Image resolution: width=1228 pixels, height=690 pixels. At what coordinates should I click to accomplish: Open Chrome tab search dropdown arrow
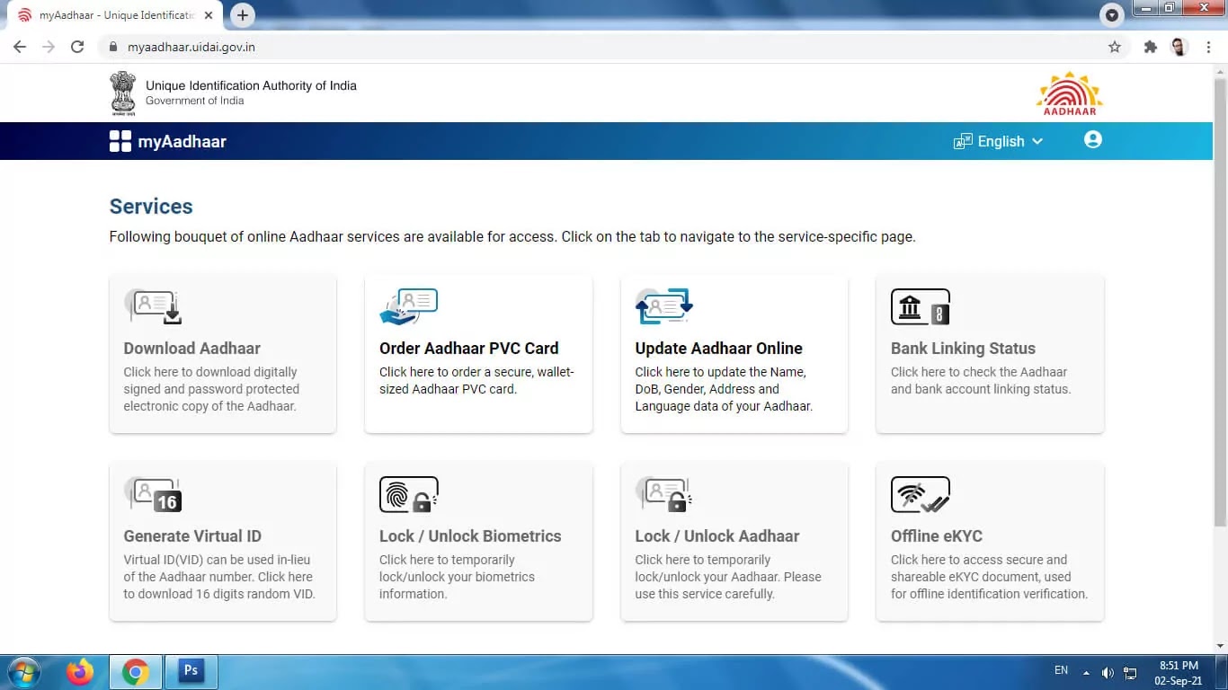click(x=1112, y=15)
